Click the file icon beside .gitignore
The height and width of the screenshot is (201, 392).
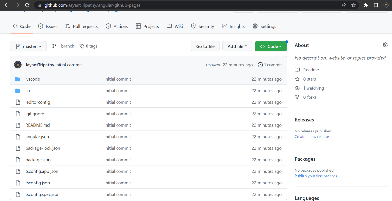[18, 114]
